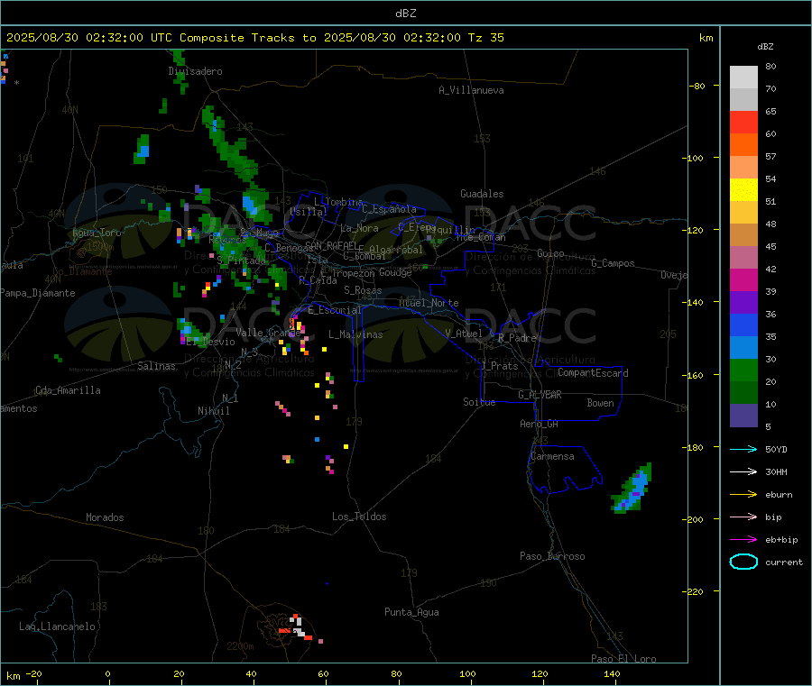The width and height of the screenshot is (812, 686).
Task: Click the 35 dBZ light blue swatch
Action: click(743, 347)
